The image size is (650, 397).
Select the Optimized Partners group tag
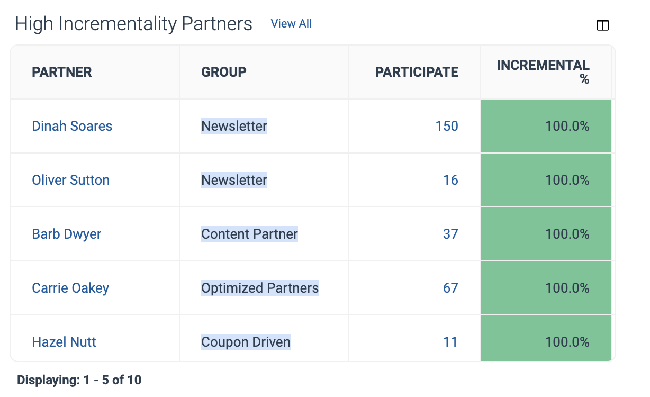tap(260, 288)
